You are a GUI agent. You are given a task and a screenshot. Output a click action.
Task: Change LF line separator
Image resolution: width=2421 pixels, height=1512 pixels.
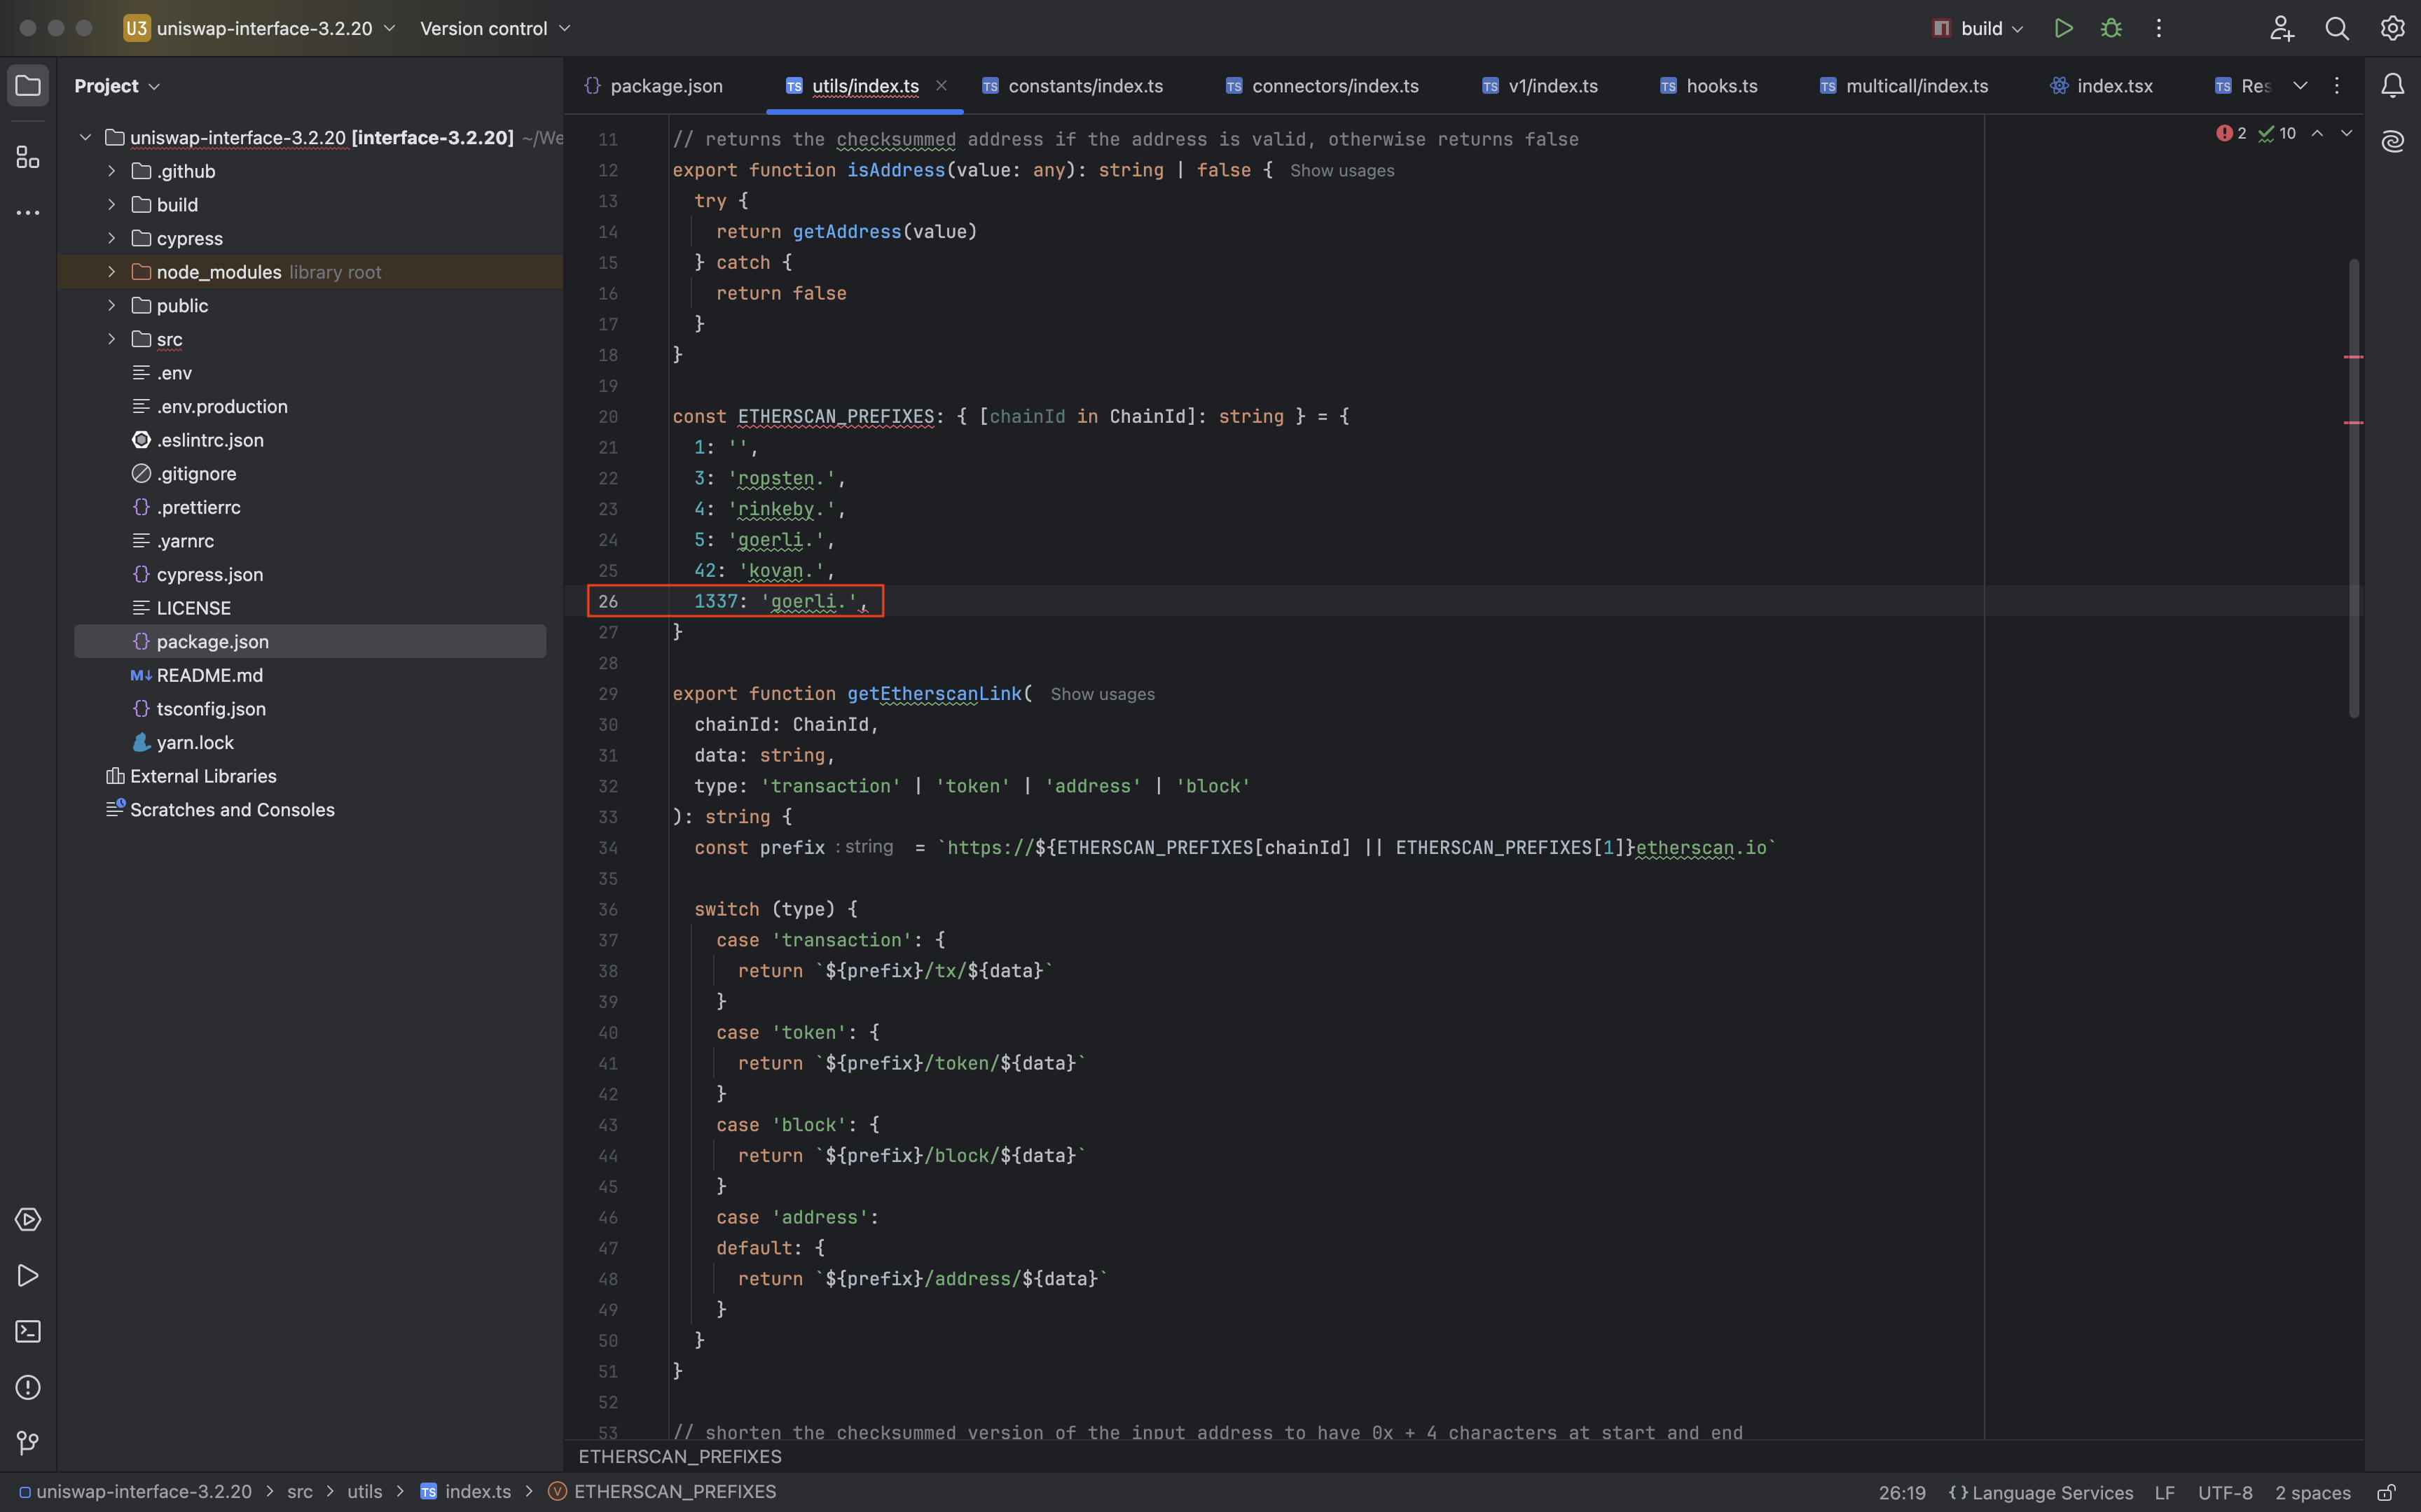[2164, 1493]
